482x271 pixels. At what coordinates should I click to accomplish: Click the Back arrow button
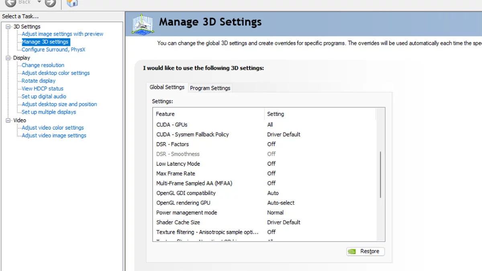[10, 2]
